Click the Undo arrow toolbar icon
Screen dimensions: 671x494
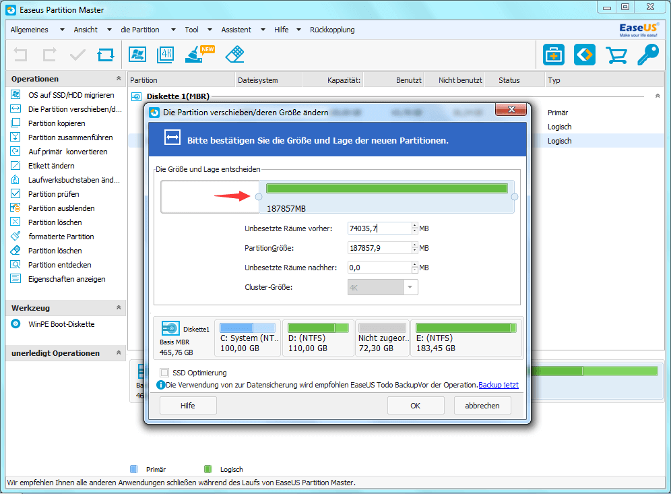[20, 55]
